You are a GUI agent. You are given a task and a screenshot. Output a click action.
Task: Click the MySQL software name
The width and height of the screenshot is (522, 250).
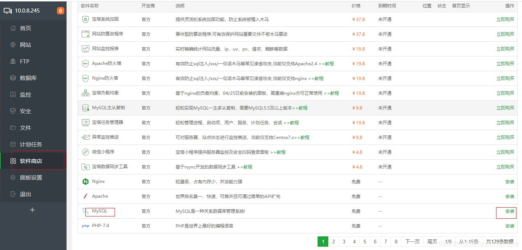pos(100,211)
